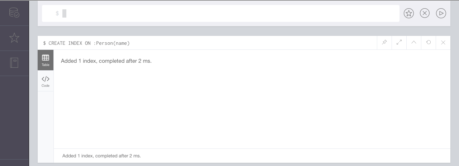The width and height of the screenshot is (459, 166).
Task: Click the dollar prompt in the editor
Action: click(57, 14)
